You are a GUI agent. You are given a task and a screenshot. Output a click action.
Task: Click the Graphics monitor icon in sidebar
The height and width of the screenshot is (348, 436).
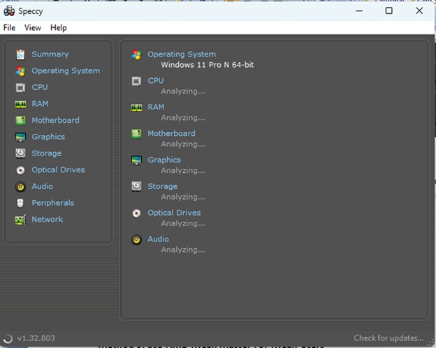click(x=20, y=137)
